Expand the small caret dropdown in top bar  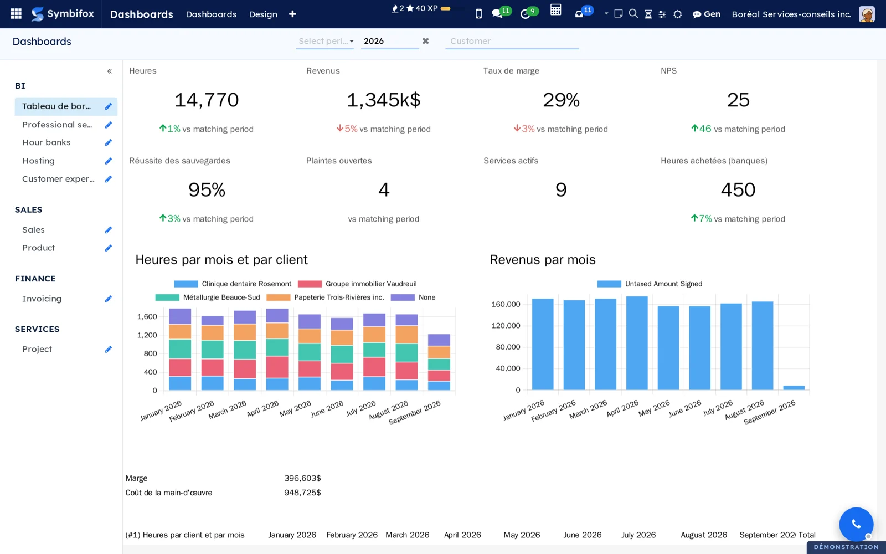point(606,14)
